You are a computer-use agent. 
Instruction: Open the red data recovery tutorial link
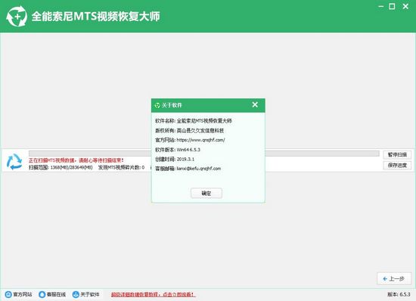pyautogui.click(x=153, y=294)
